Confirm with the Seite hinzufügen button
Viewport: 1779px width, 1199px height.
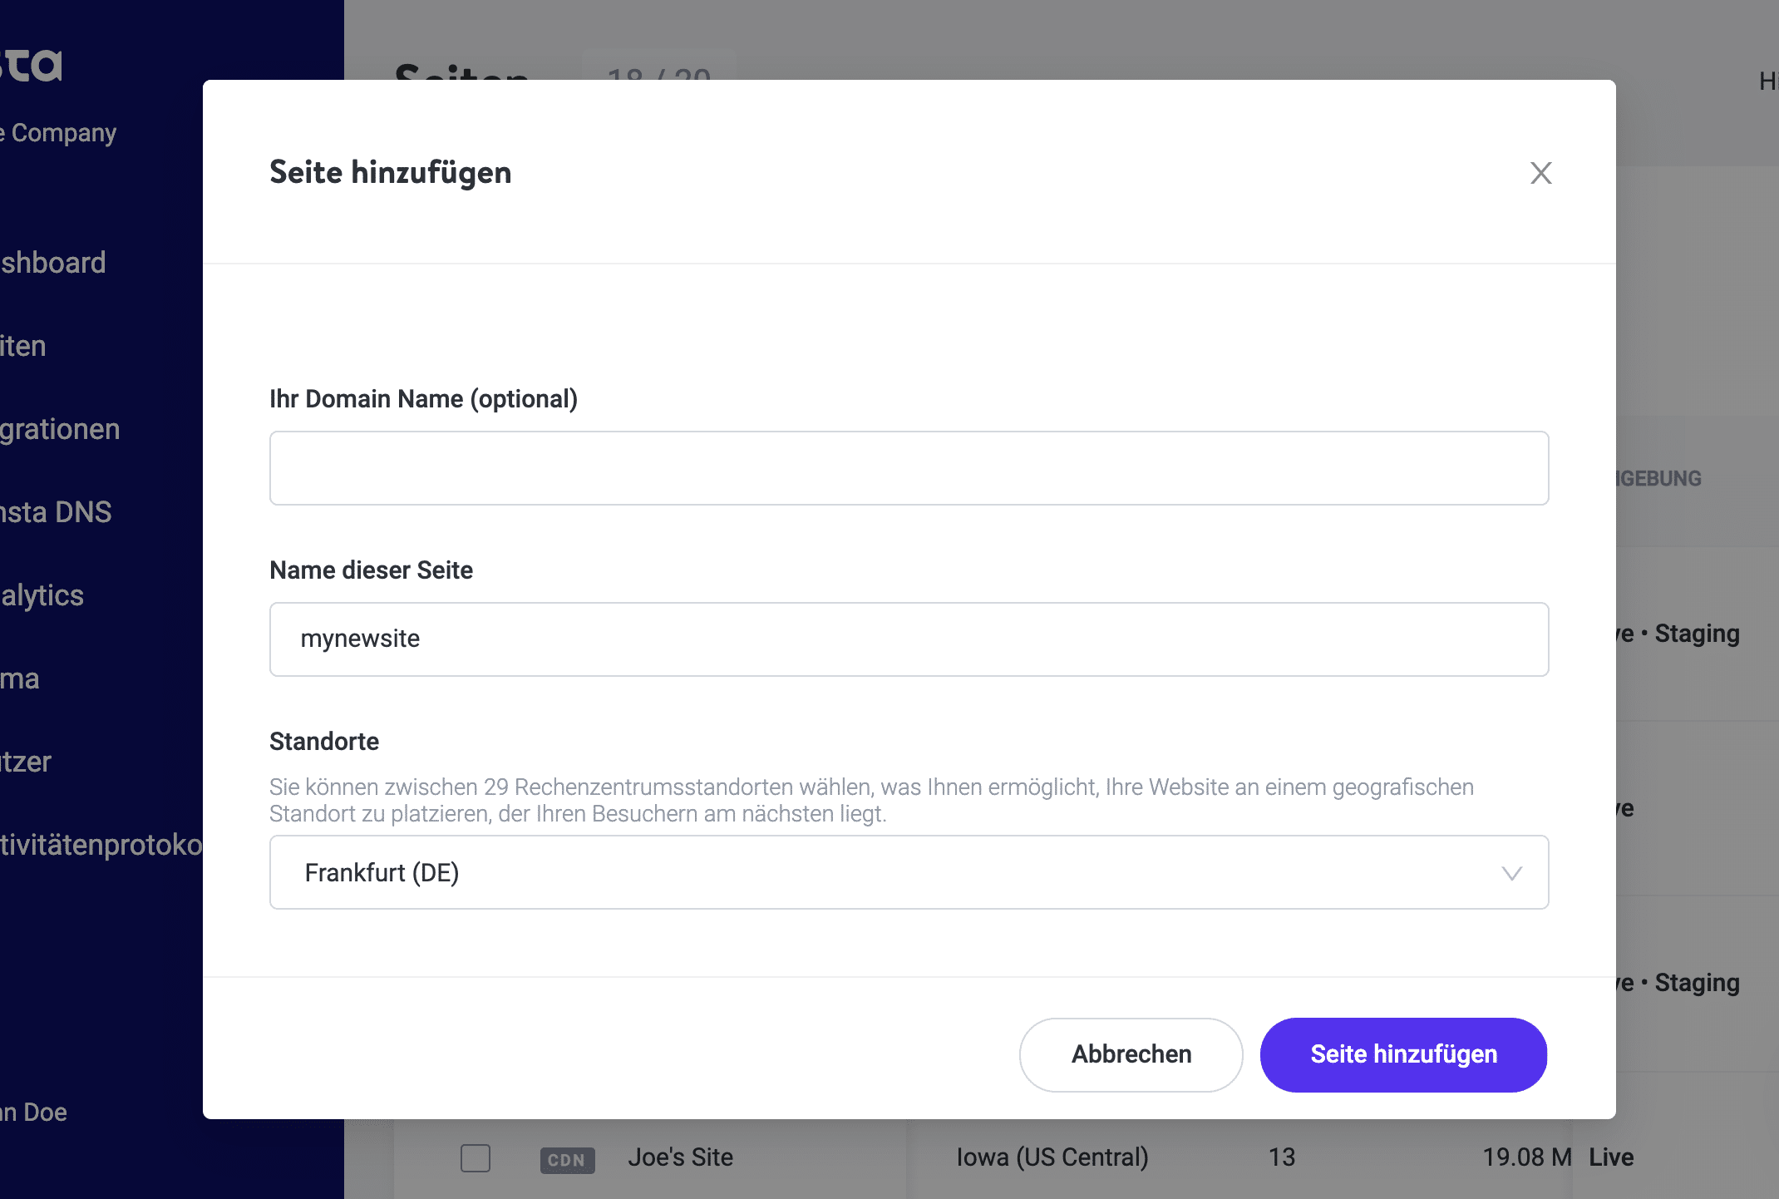tap(1403, 1054)
